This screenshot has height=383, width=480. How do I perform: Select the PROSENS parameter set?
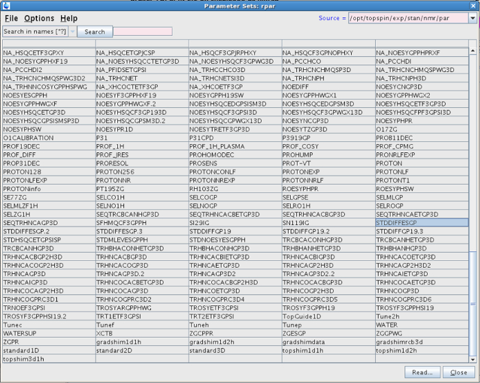point(235,163)
